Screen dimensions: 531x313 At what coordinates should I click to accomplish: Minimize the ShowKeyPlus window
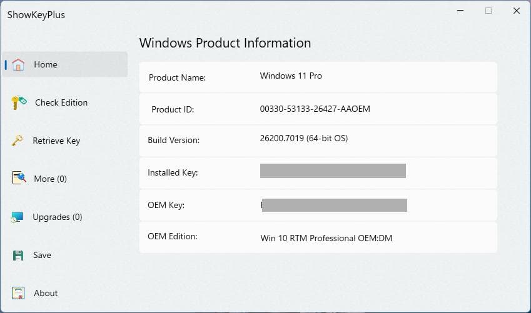tap(460, 11)
